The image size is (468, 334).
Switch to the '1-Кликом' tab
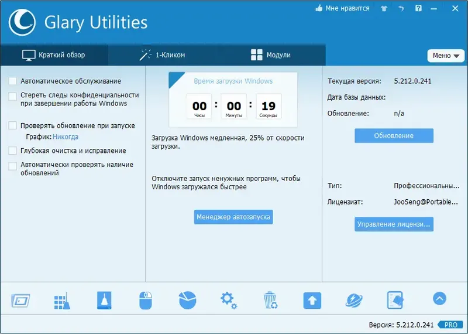tap(163, 55)
